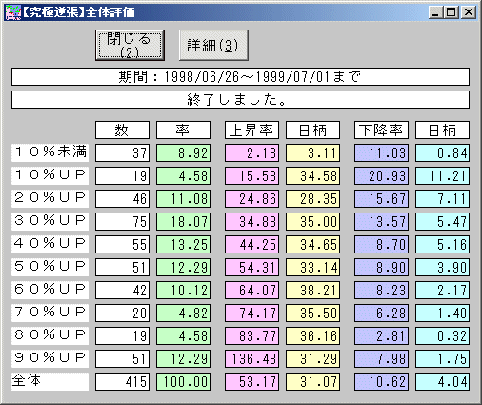The width and height of the screenshot is (482, 405).
Task: Click yellow cell 31.07
Action: point(312,381)
